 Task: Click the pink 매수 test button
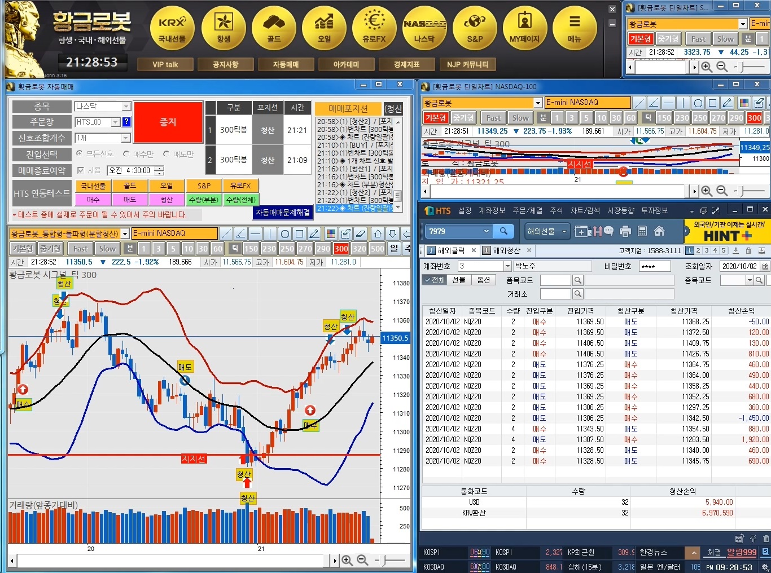click(x=93, y=200)
